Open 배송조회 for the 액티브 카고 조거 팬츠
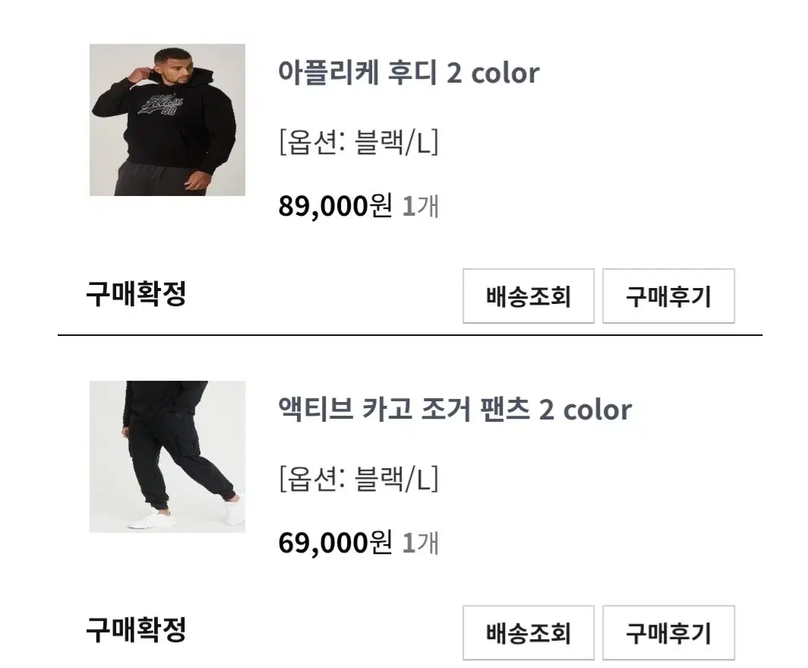This screenshot has width=808, height=668. (x=527, y=632)
